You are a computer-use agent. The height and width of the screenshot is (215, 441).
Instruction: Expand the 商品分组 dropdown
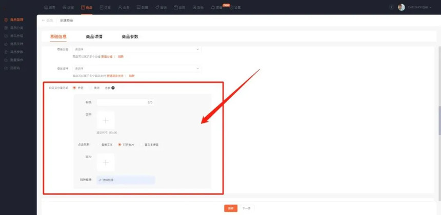coord(136,49)
